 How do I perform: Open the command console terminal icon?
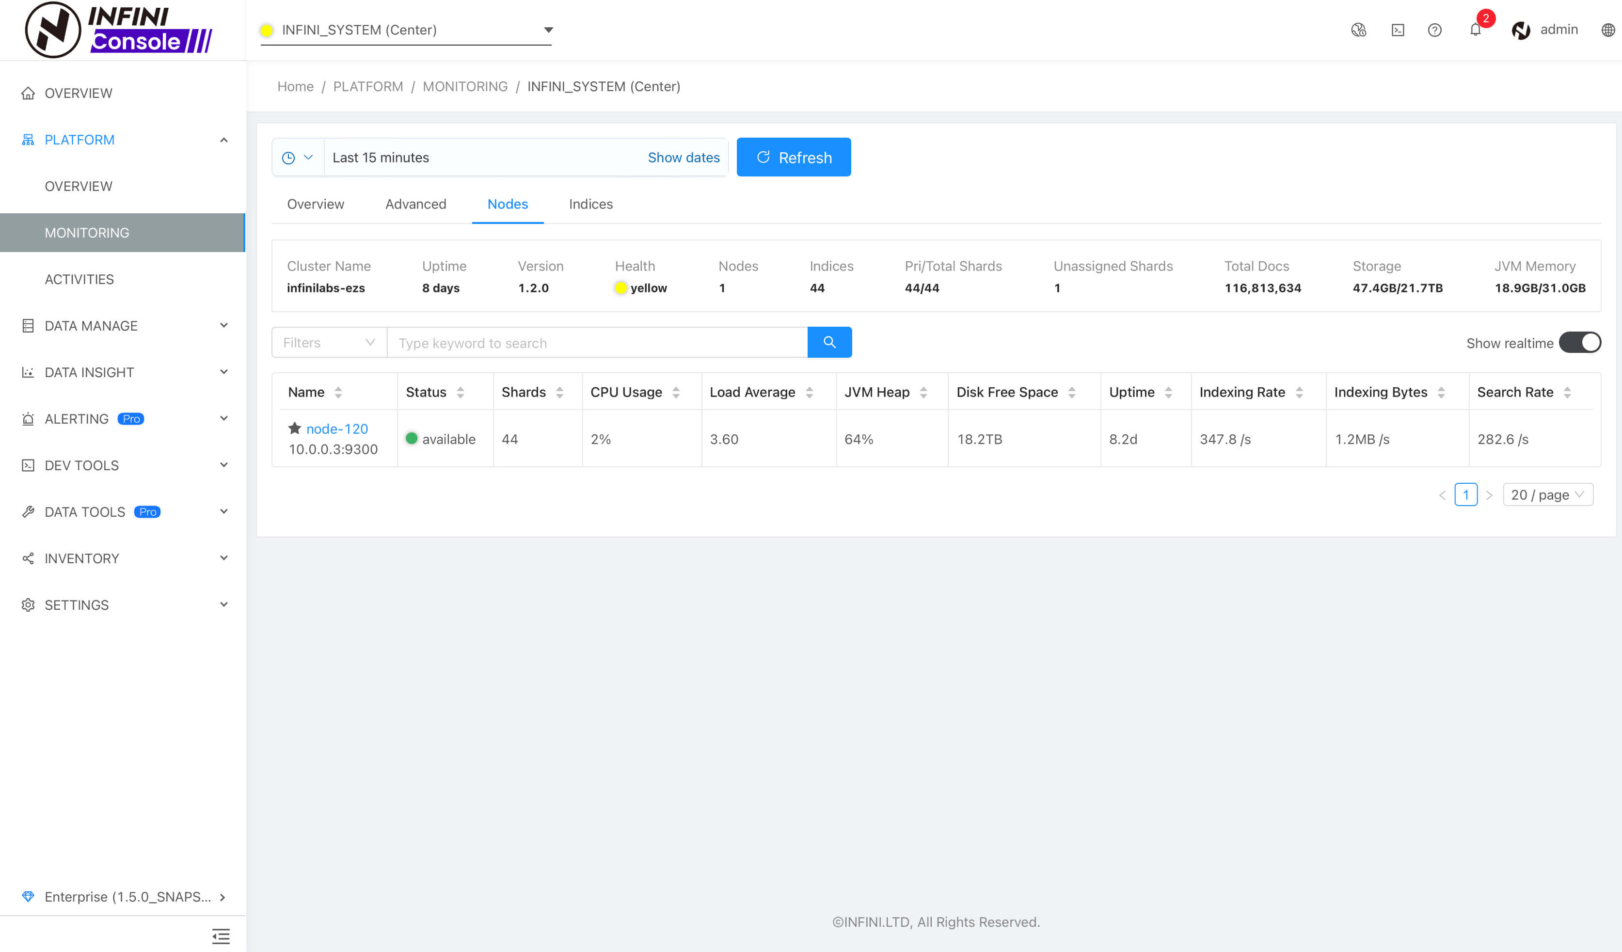[1398, 30]
